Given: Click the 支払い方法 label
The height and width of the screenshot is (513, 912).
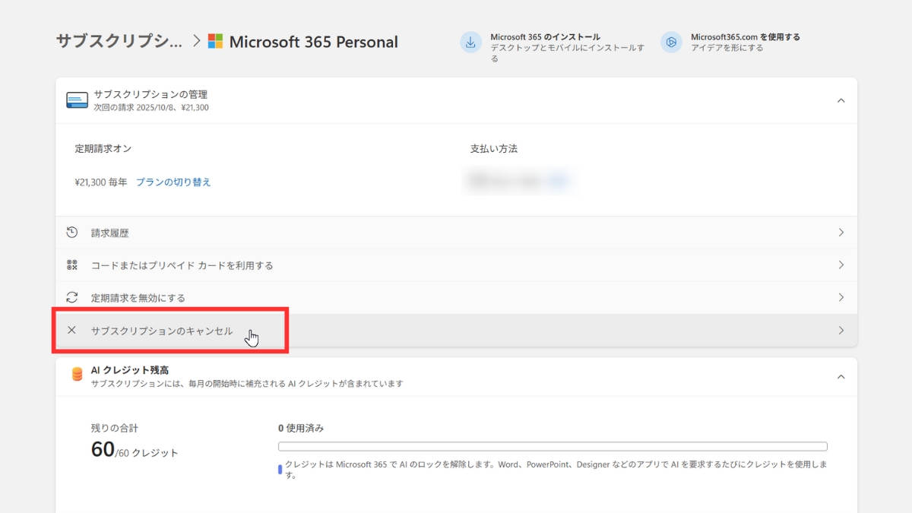Looking at the screenshot, I should click(494, 149).
